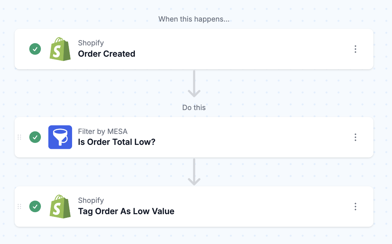Grab the drag handle of Tag Order step

coord(20,207)
